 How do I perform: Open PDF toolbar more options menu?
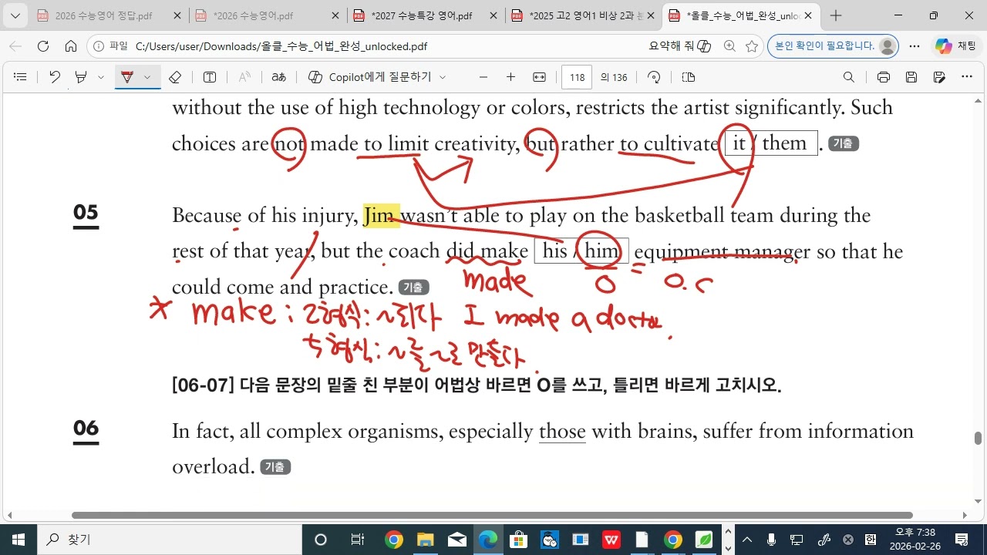pos(967,77)
